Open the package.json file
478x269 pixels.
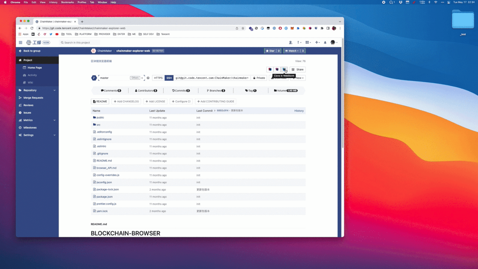tap(105, 197)
